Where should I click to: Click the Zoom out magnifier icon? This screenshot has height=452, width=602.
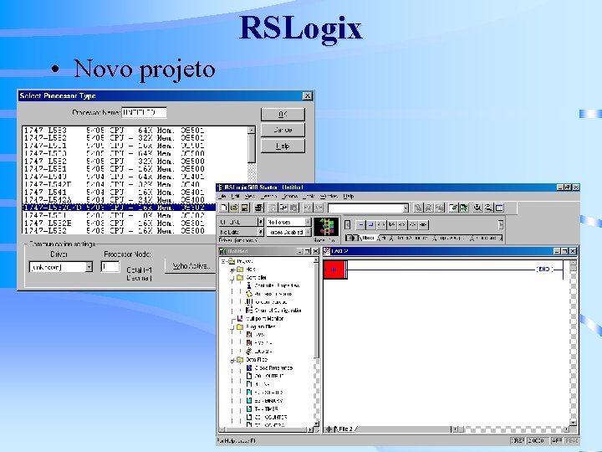tap(488, 208)
